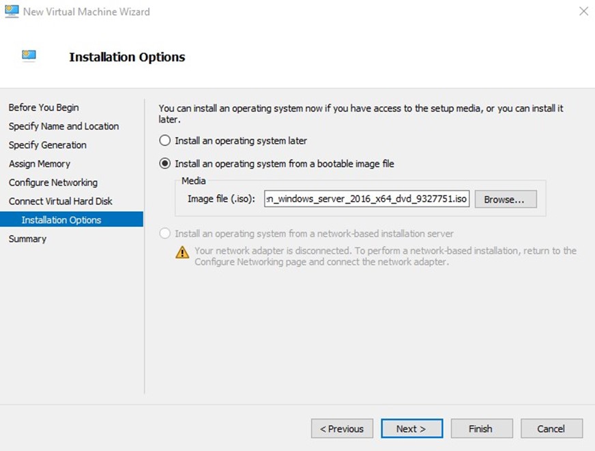Switch to Assign Memory page
The height and width of the screenshot is (451, 595).
(x=40, y=164)
